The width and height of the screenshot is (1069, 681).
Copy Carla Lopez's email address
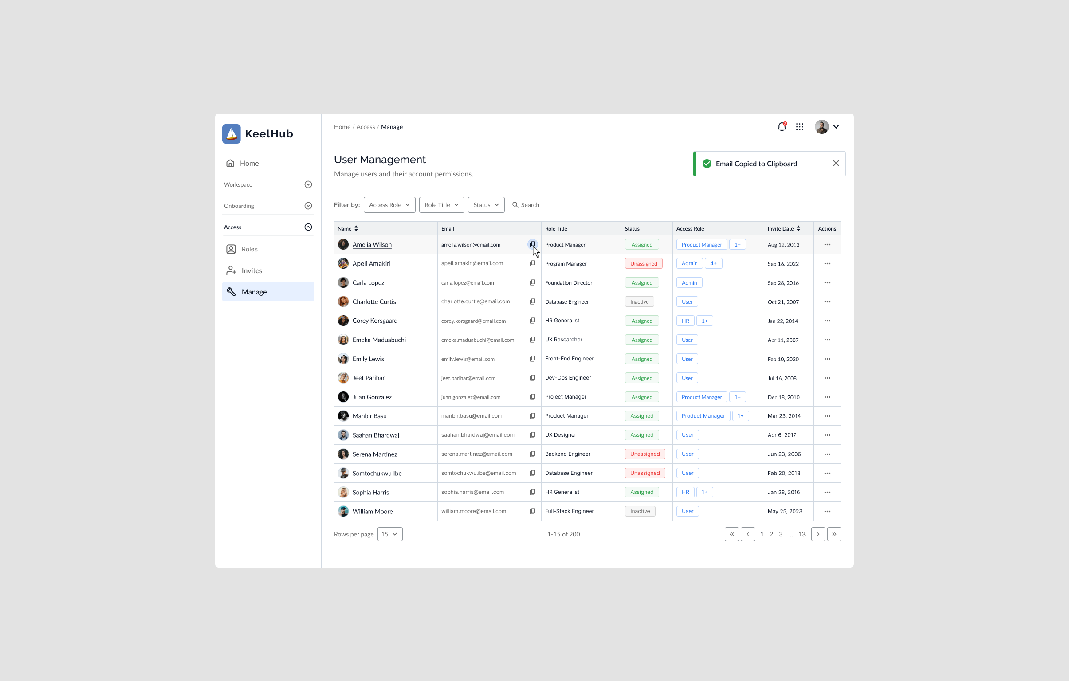(x=532, y=282)
